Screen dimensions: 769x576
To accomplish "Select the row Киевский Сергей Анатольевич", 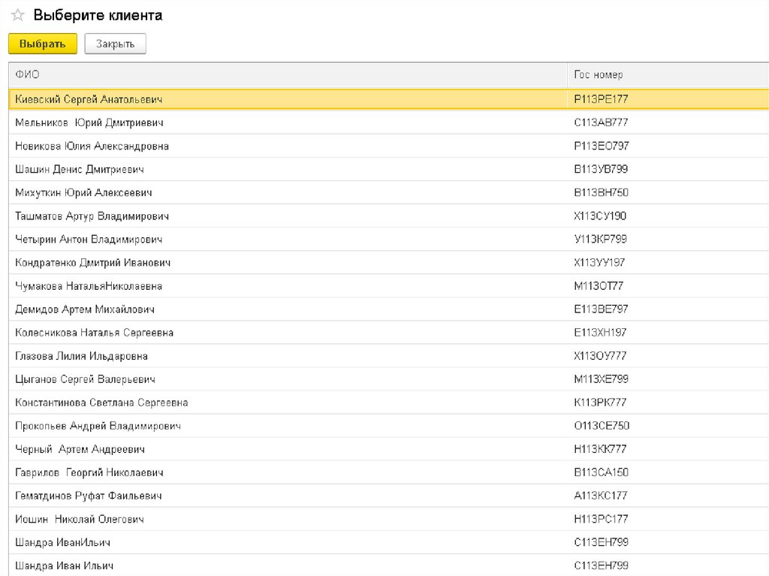I will coord(89,99).
